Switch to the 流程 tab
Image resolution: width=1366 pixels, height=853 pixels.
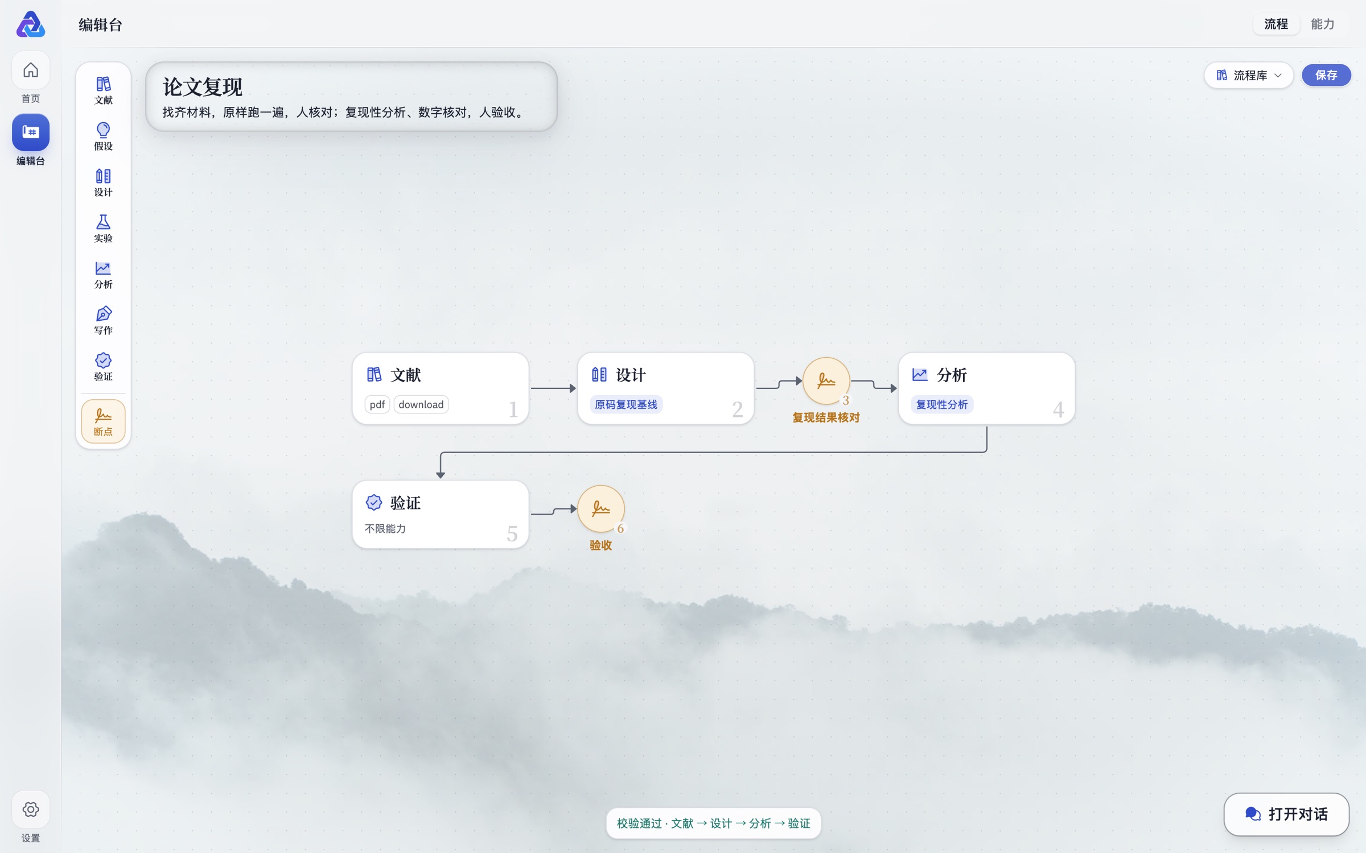pyautogui.click(x=1276, y=24)
